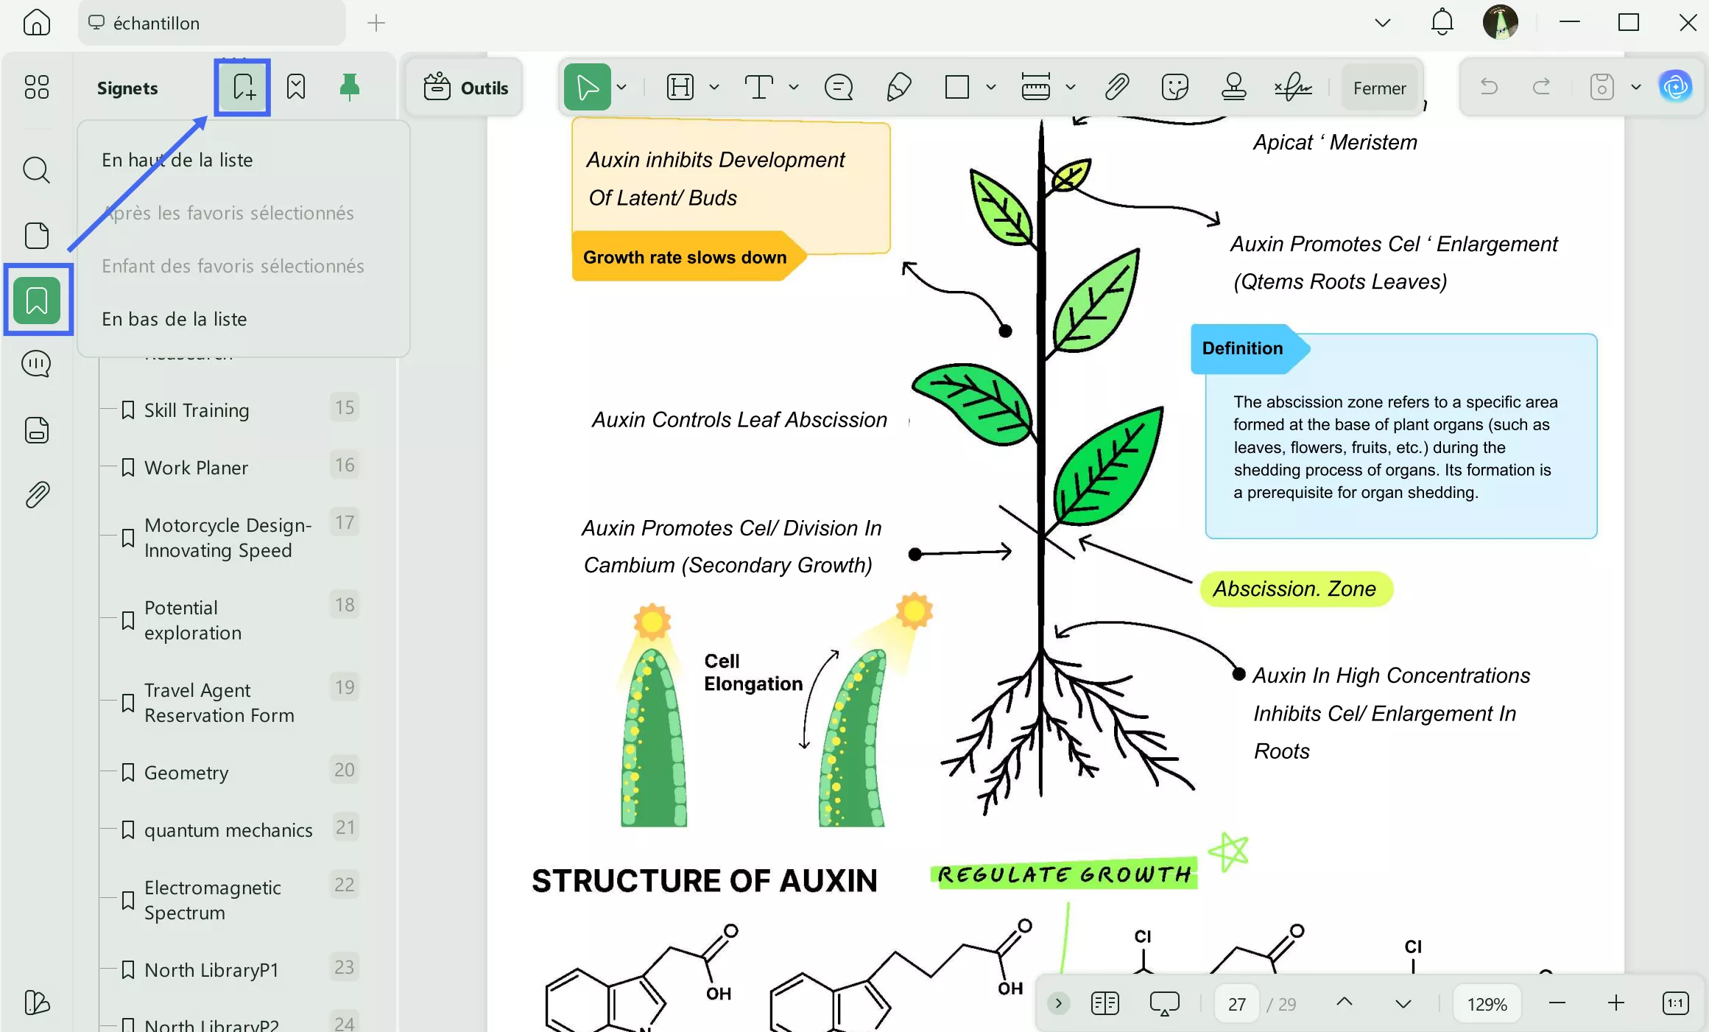Select the comment note tool

[x=839, y=88]
